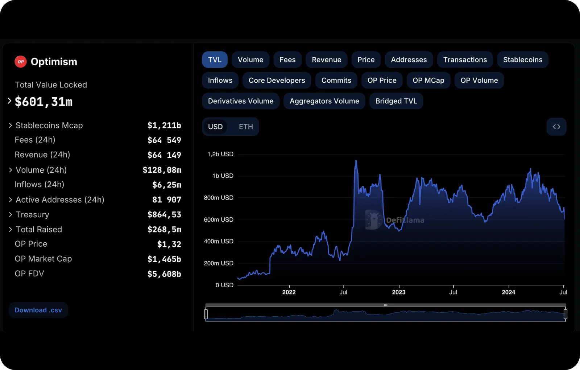The height and width of the screenshot is (370, 580).
Task: Enable the Inflows chart metric
Action: coord(220,80)
